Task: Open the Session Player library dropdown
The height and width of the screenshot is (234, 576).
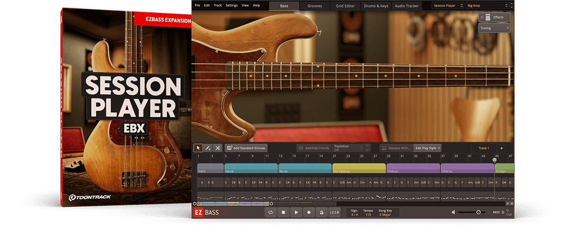Action: click(x=447, y=6)
